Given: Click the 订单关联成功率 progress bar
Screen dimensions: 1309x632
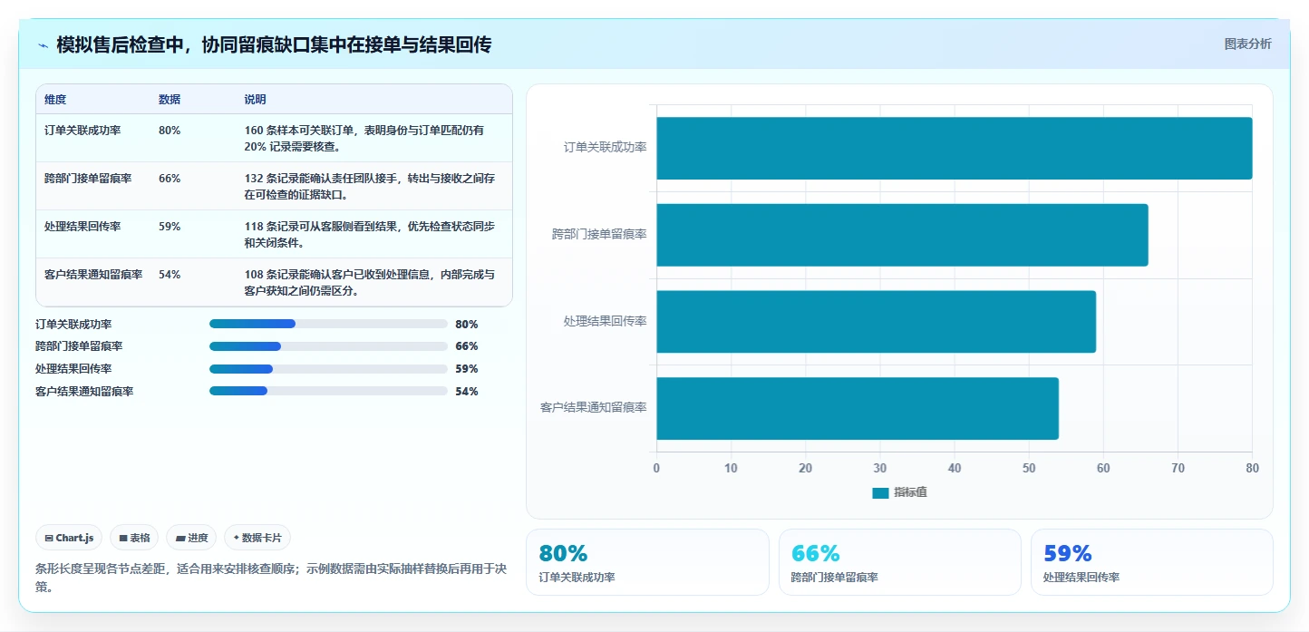Looking at the screenshot, I should point(328,324).
